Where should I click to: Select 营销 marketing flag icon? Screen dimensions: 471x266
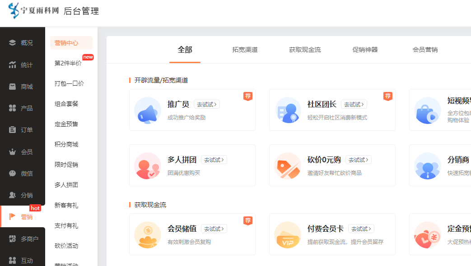tap(12, 216)
